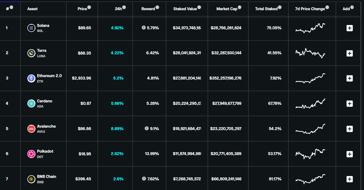Click the BNB Chain coin logo
Viewport: 364px width, 190px height.
pos(31,179)
